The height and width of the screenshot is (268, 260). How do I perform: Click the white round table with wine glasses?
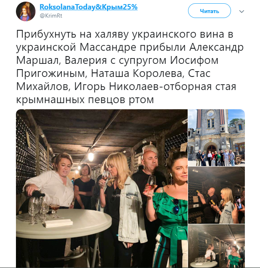(x=64, y=223)
